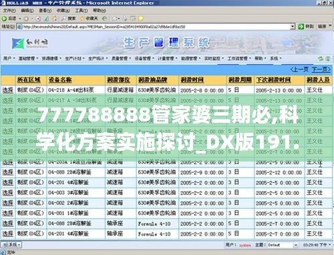Sort by the 设备名称 column header

click(x=60, y=79)
